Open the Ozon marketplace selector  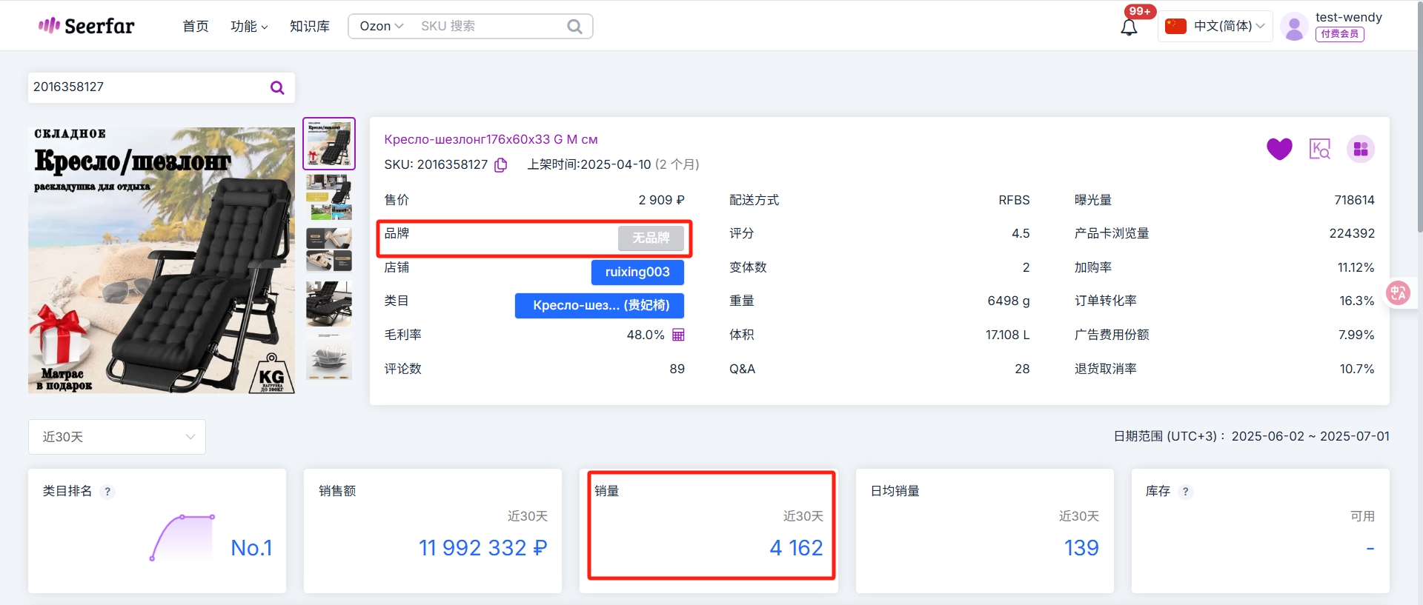point(381,26)
